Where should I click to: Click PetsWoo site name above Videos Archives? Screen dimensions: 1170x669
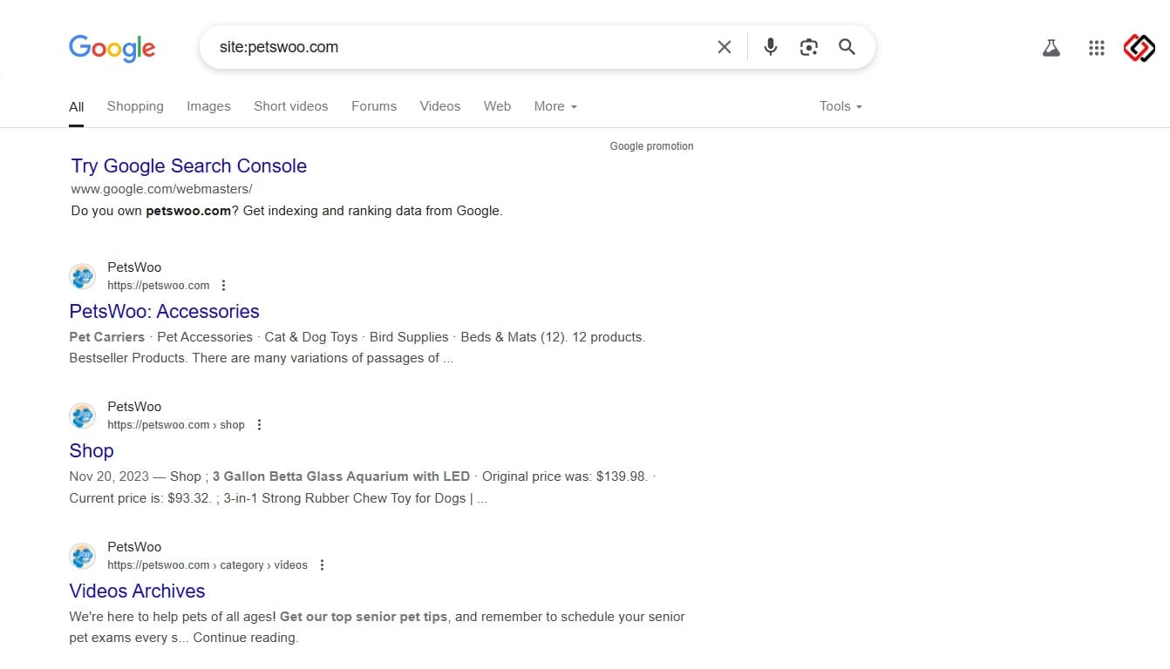click(x=134, y=547)
